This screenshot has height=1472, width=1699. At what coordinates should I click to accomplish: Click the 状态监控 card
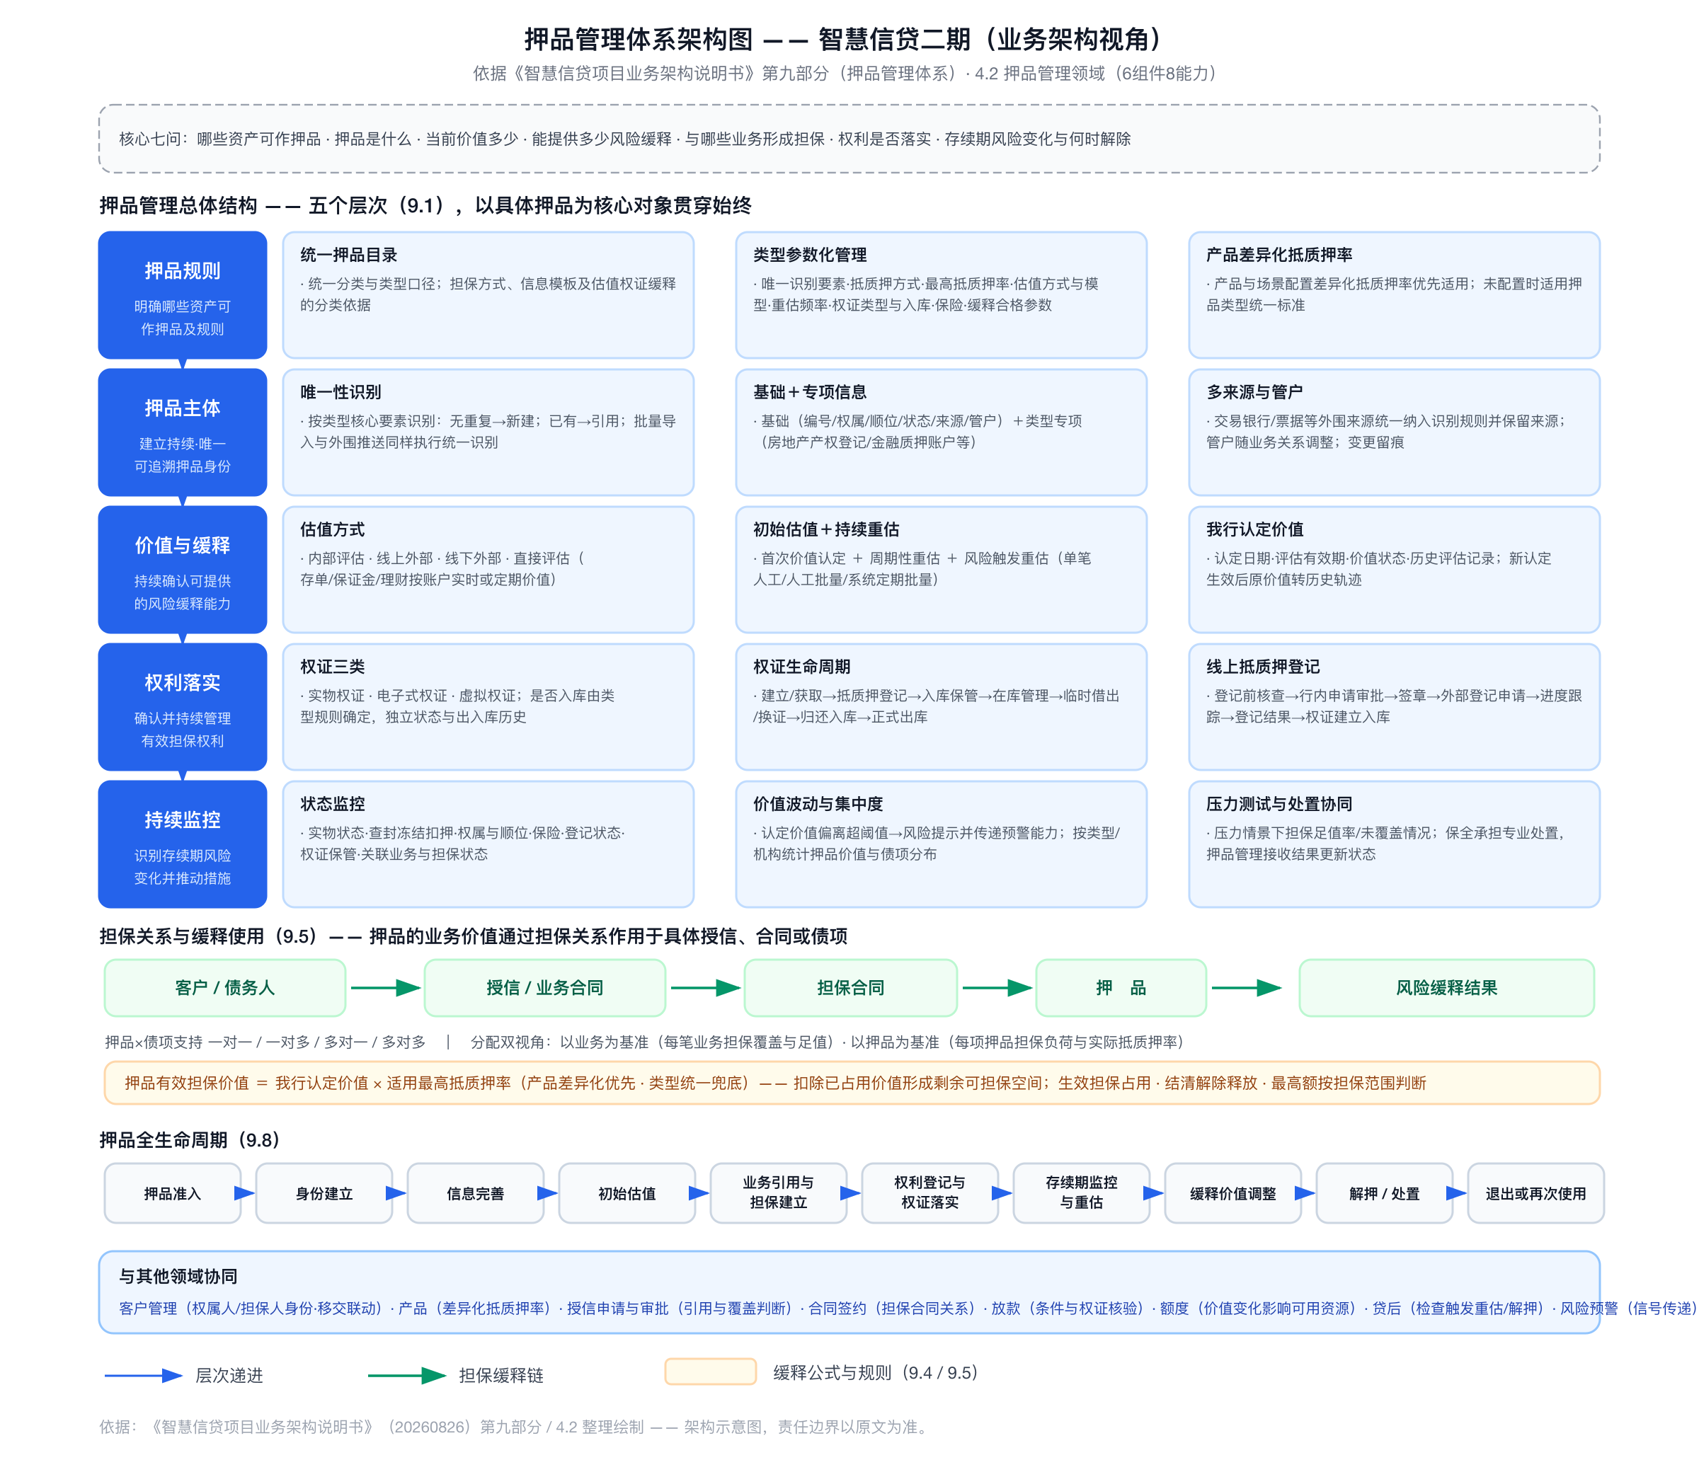click(x=488, y=844)
